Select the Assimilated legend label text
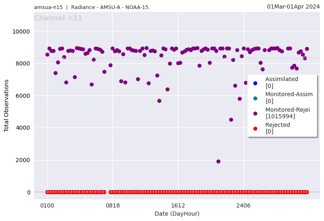This screenshot has height=221, width=324. tap(281, 79)
